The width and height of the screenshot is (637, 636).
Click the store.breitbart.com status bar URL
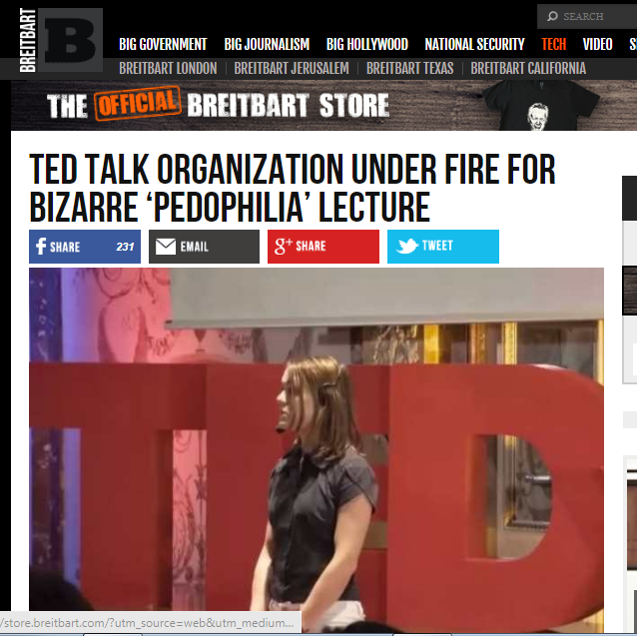tap(147, 623)
